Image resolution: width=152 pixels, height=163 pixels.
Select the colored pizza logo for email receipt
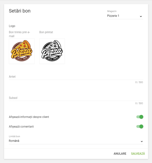[22, 51]
